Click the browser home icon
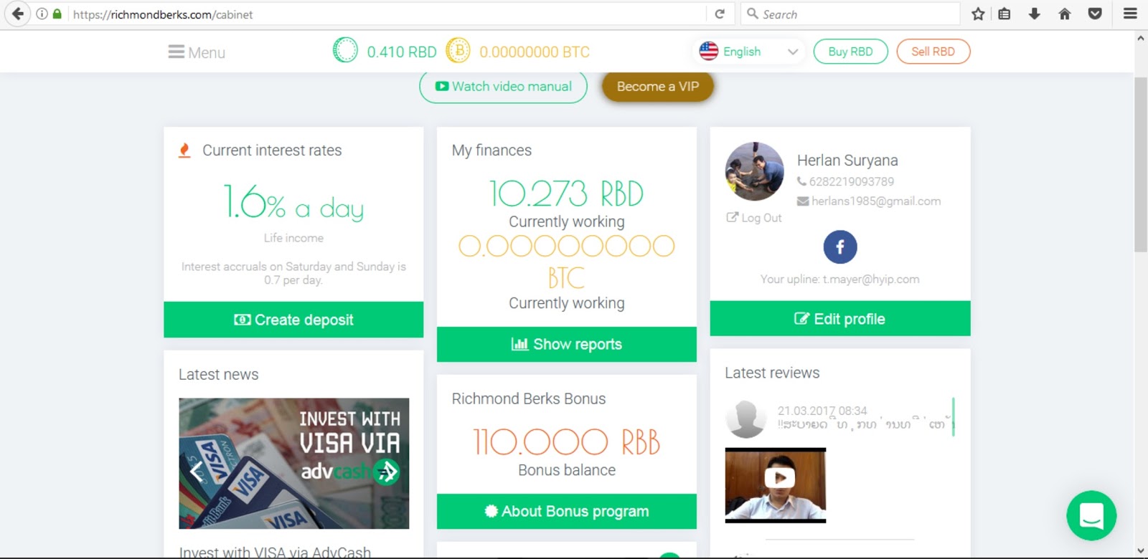 pyautogui.click(x=1065, y=14)
